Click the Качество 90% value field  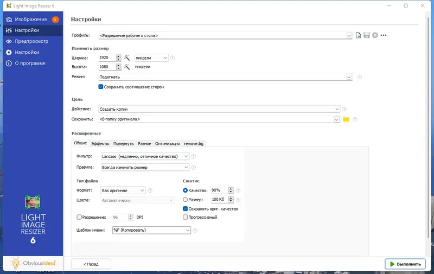220,190
